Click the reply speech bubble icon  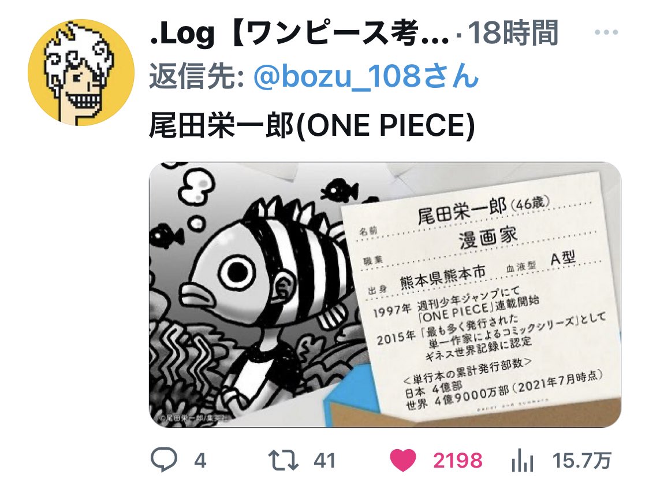(164, 460)
